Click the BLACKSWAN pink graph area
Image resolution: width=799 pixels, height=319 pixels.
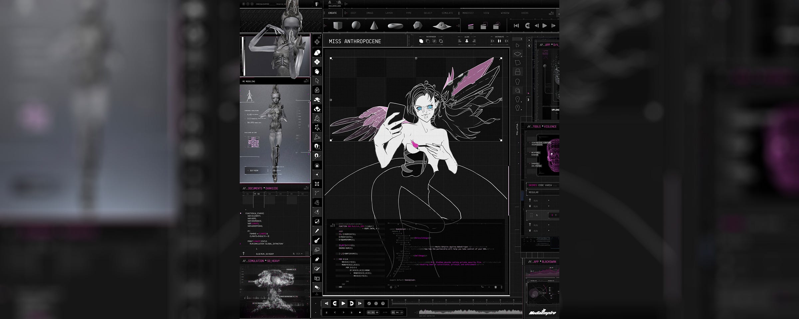[543, 273]
